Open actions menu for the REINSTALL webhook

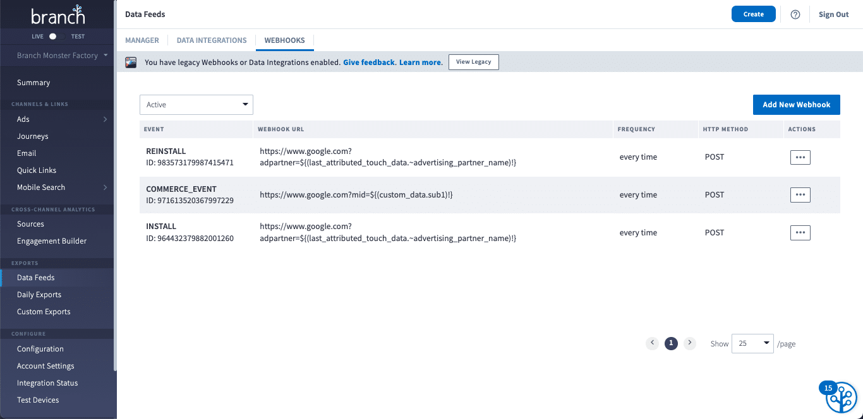800,156
